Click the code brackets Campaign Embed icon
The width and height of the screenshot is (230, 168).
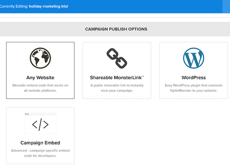[40, 123]
